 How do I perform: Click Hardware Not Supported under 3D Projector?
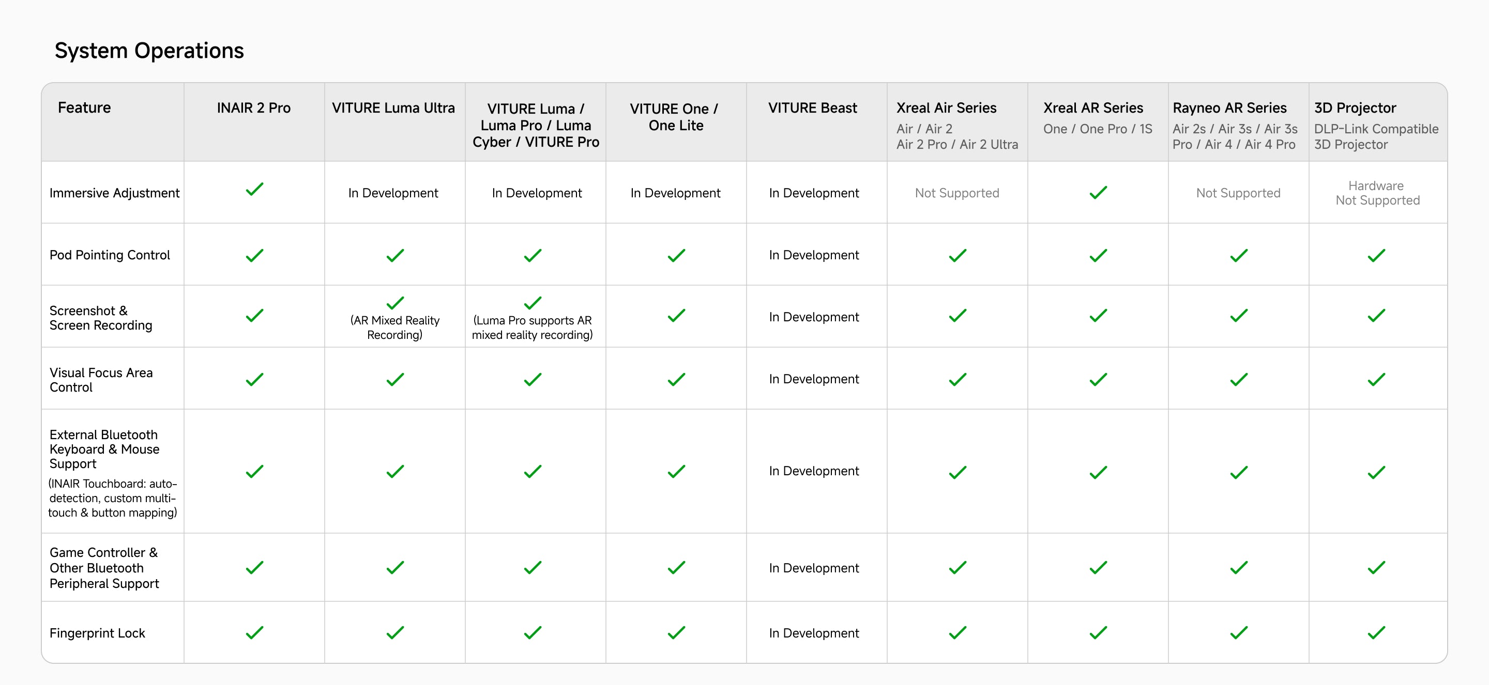click(1377, 193)
